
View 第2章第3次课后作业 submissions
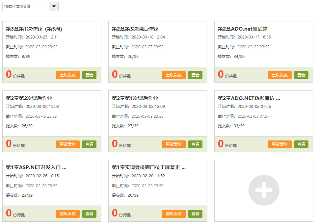[195, 75]
